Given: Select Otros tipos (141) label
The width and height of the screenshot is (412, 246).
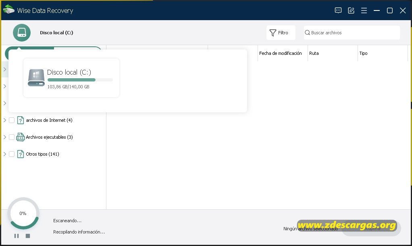Looking at the screenshot, I should 42,154.
